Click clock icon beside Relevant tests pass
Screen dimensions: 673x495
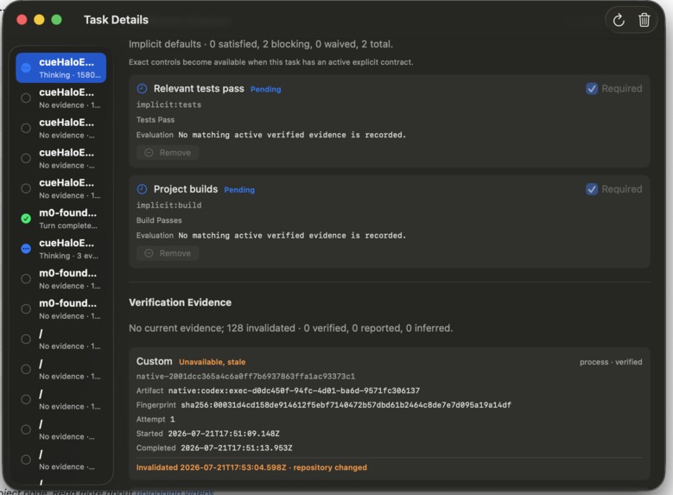click(142, 89)
